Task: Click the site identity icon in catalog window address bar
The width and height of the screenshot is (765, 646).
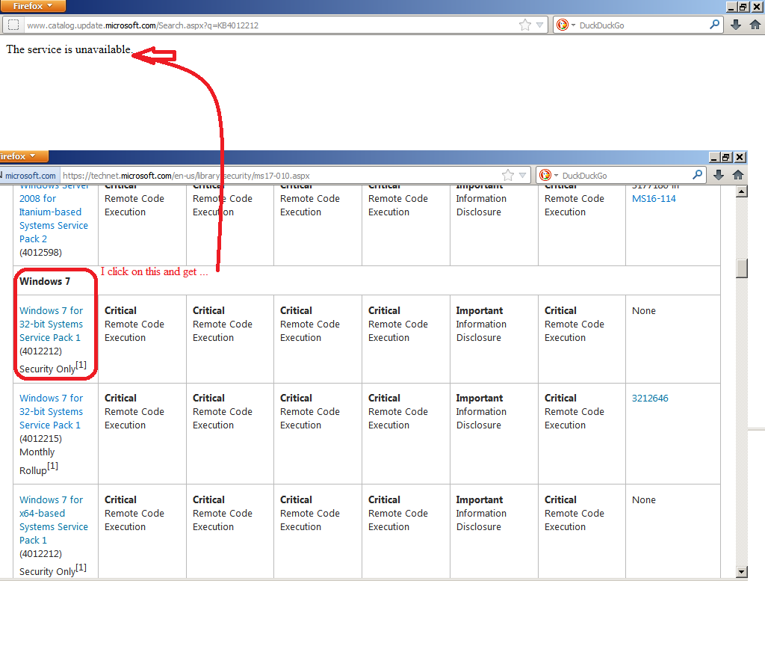Action: 13,25
